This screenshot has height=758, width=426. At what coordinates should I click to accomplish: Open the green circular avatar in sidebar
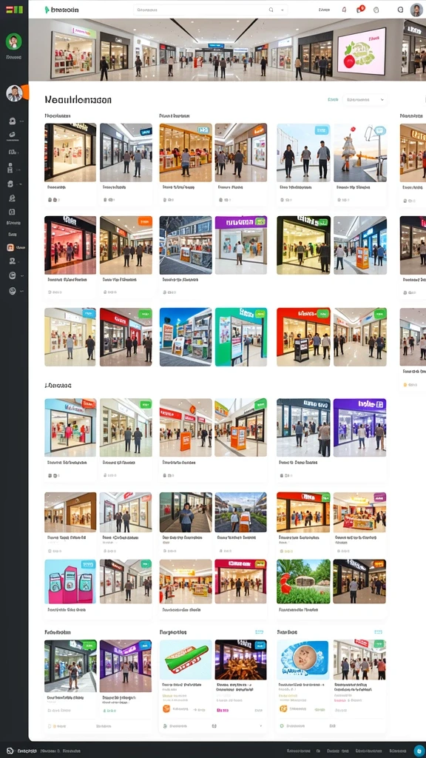13,41
